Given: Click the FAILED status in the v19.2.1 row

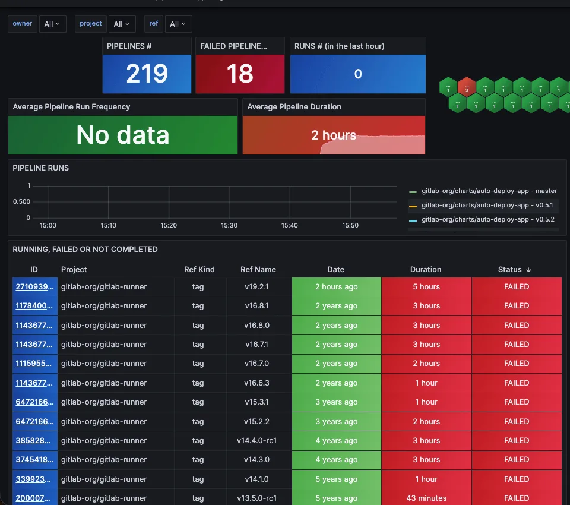Looking at the screenshot, I should tap(517, 287).
